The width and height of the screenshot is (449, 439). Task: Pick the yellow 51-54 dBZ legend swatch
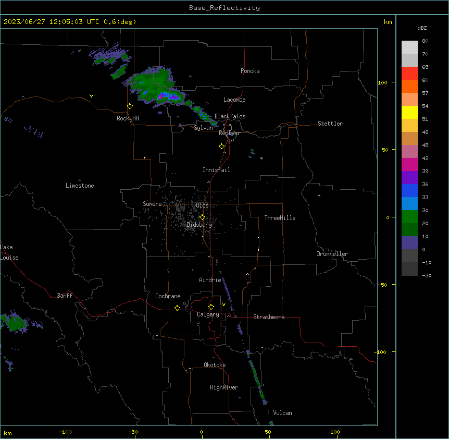409,113
